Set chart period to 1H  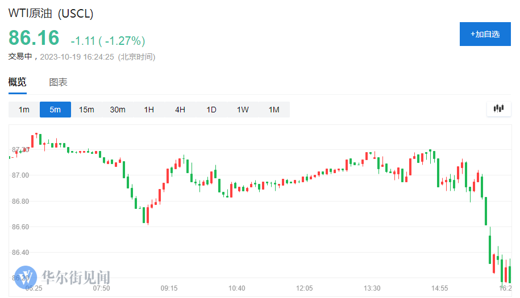pos(149,110)
